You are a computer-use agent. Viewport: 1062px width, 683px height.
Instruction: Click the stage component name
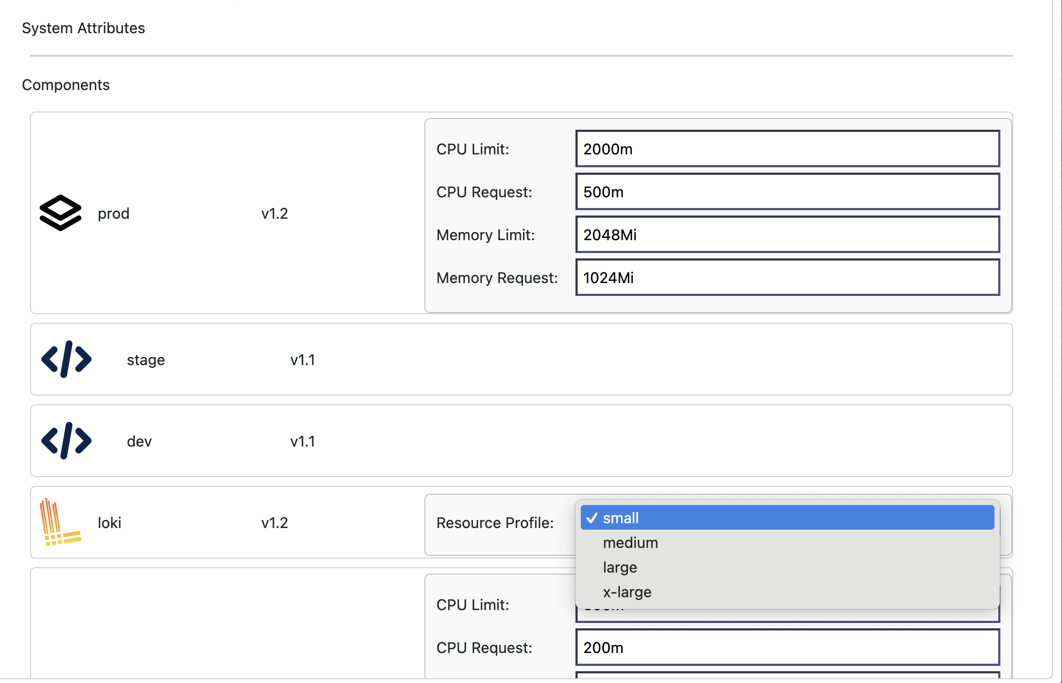click(x=146, y=360)
